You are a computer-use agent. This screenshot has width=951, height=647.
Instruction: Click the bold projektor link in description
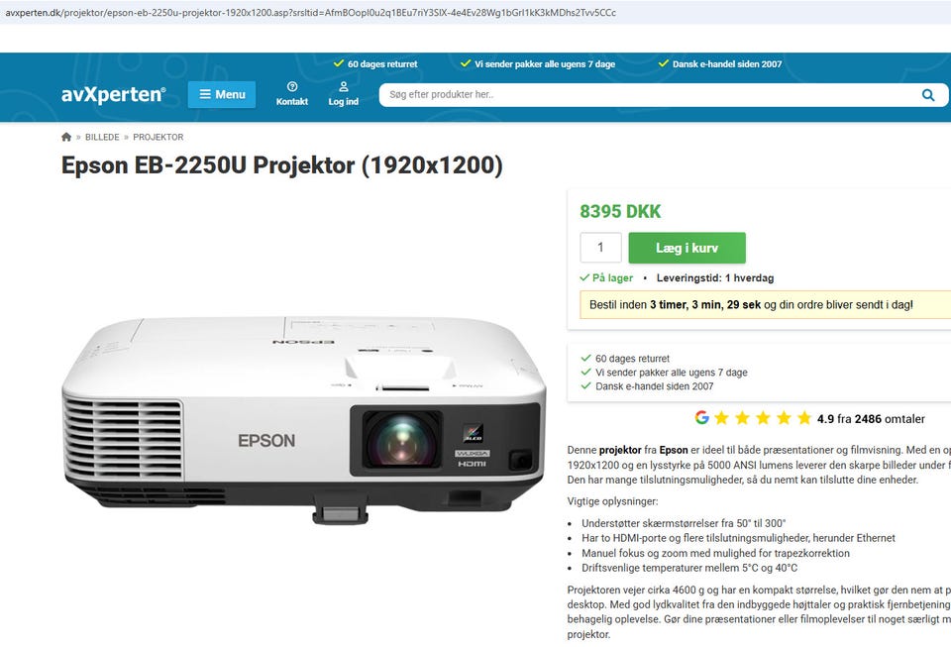620,450
